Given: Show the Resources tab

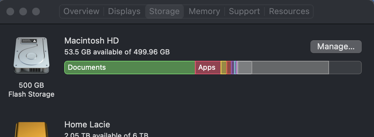Looking at the screenshot, I should [x=289, y=12].
